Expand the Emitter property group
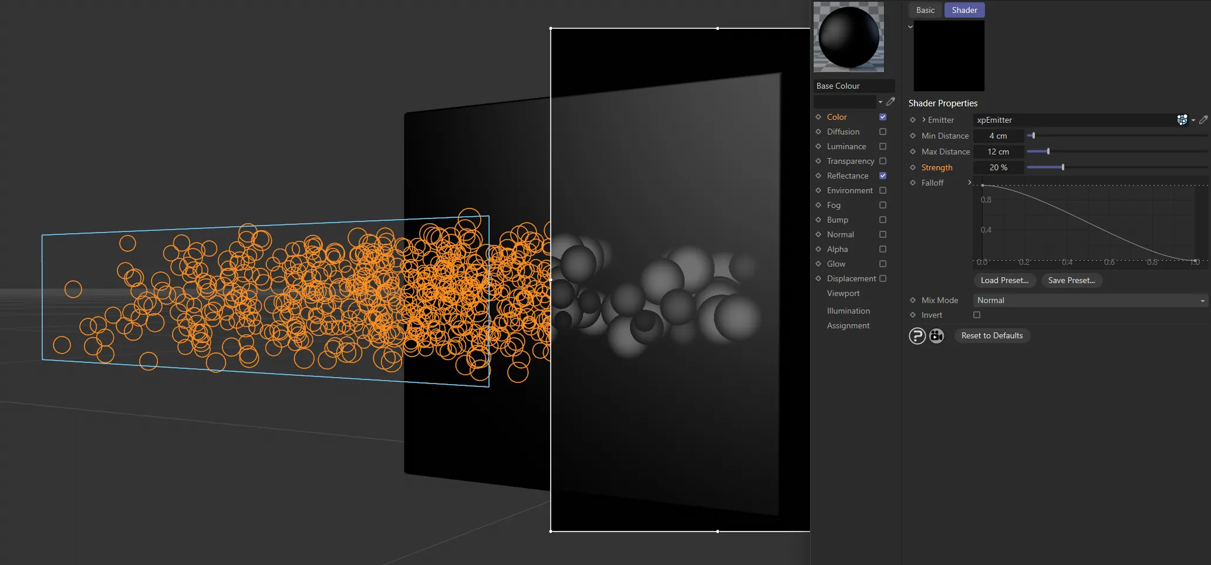This screenshot has height=565, width=1211. 924,119
